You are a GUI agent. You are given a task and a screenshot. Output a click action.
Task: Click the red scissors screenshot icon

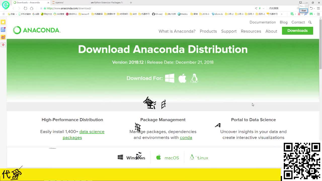(299, 14)
